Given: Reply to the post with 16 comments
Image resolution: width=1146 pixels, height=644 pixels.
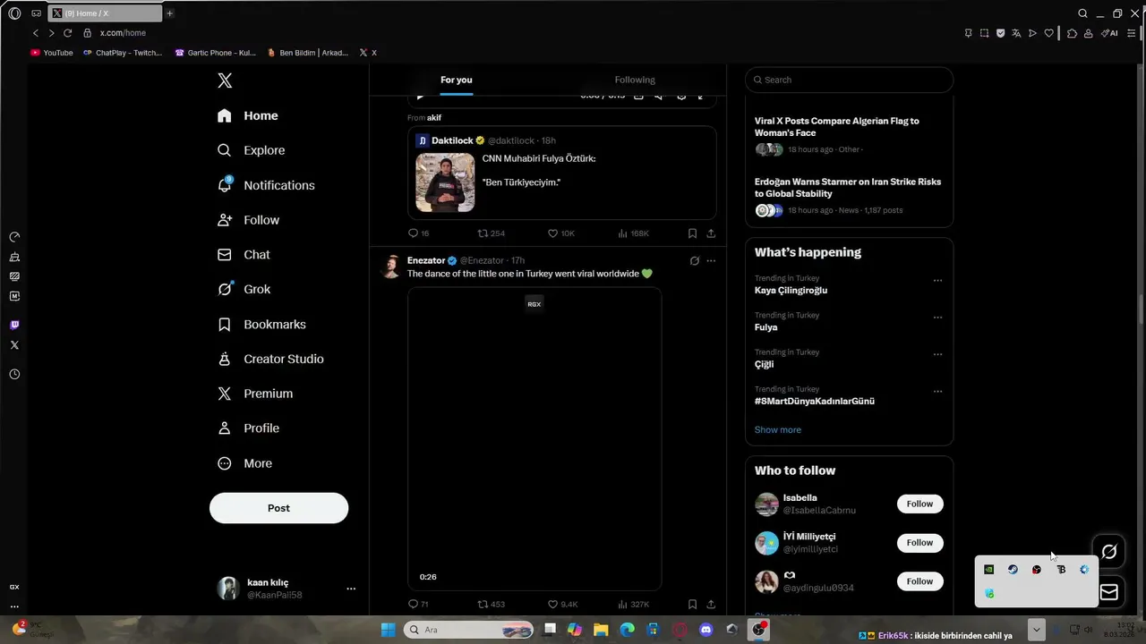Looking at the screenshot, I should (418, 233).
